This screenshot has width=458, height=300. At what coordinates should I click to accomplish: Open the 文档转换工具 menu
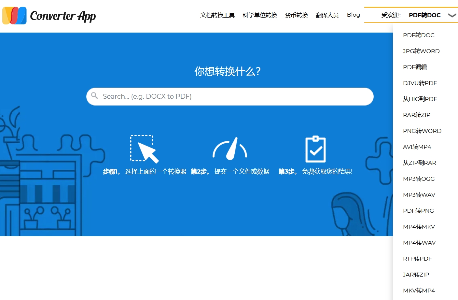click(x=217, y=15)
